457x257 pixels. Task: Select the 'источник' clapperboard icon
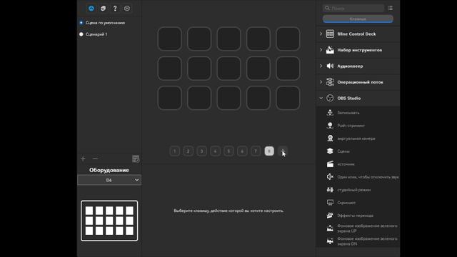pos(330,164)
